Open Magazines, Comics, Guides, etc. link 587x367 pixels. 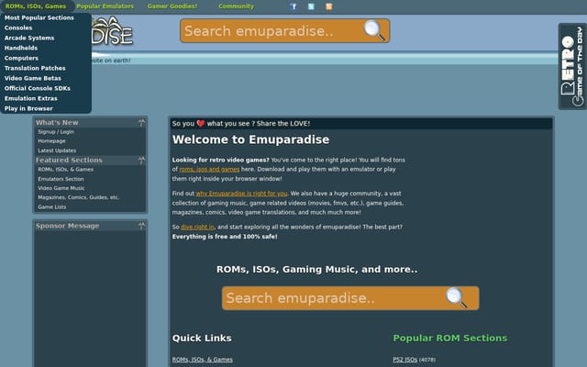point(78,197)
